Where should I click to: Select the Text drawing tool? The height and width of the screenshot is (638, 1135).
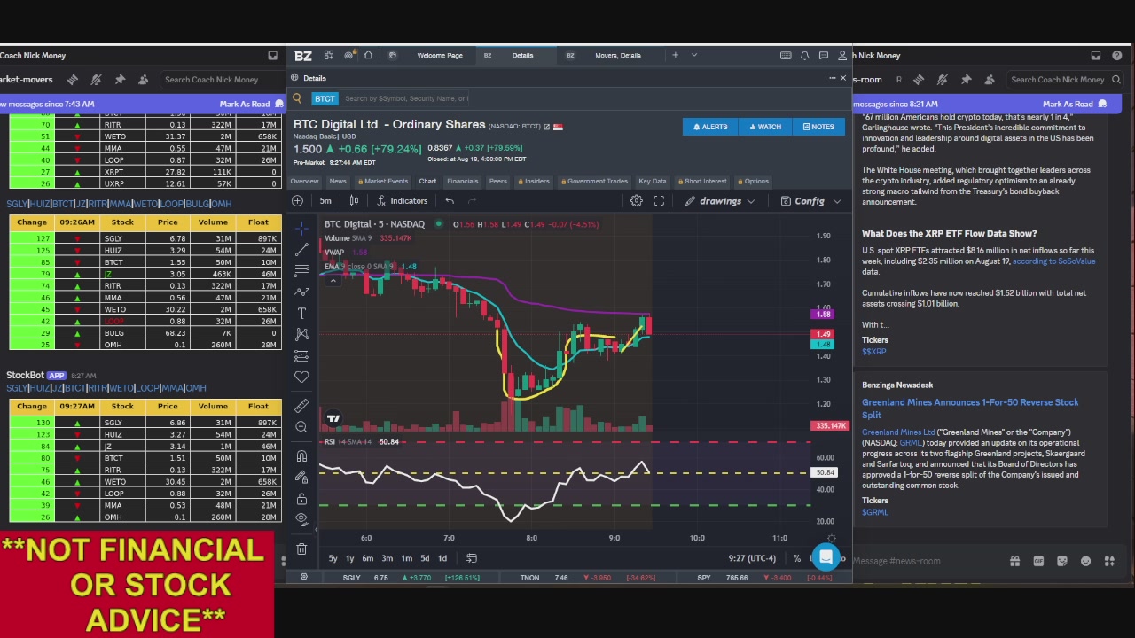[301, 313]
